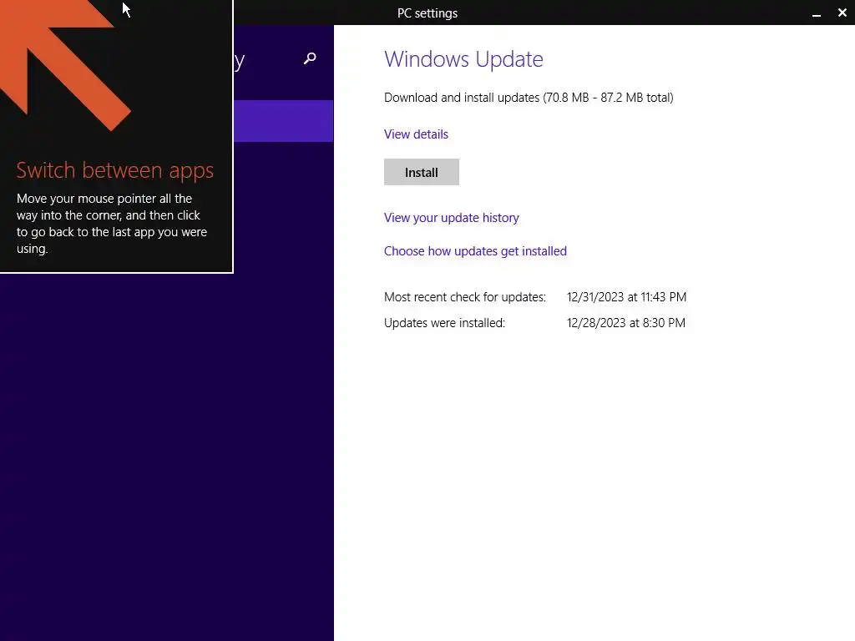Image resolution: width=855 pixels, height=641 pixels.
Task: Click the '12/28/2023 at 8:30 PM' value
Action: click(625, 323)
